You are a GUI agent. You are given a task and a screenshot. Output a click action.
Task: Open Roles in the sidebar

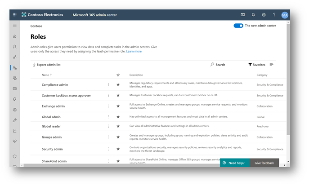pos(14,68)
